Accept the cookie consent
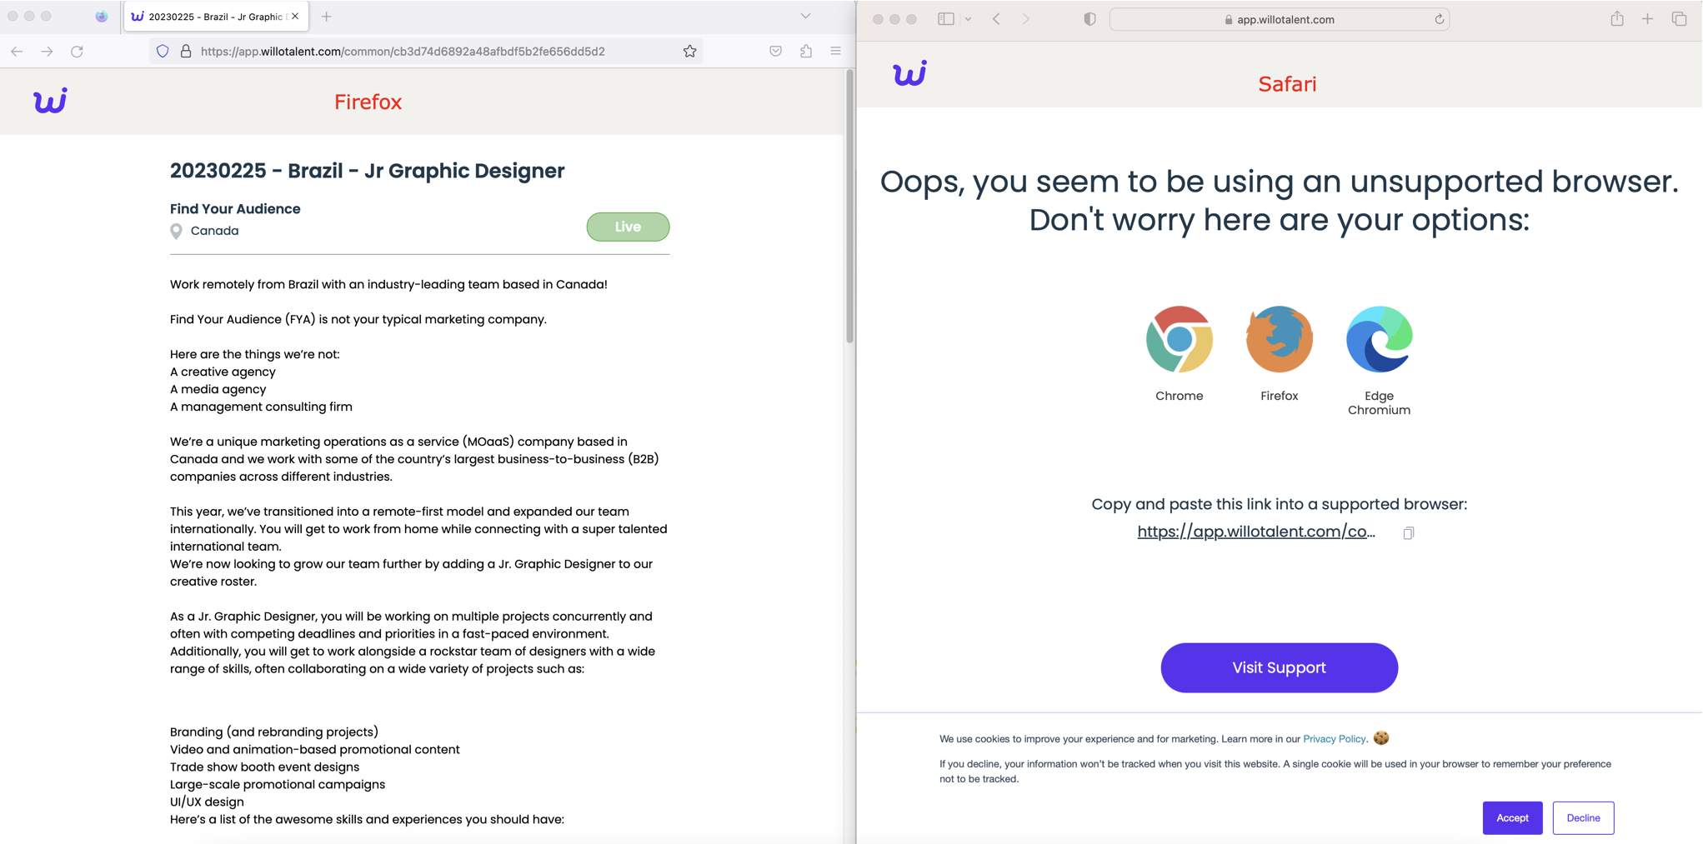1703x844 pixels. coord(1512,817)
